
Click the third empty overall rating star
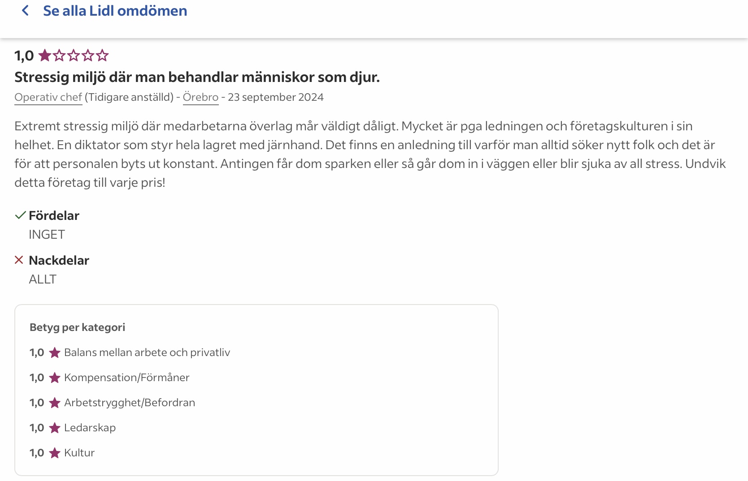(74, 56)
